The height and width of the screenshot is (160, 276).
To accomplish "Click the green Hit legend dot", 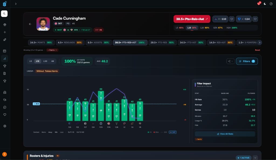I will [x=148, y=132].
